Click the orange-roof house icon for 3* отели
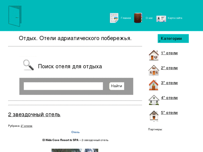The width and height of the screenshot is (203, 152). 154,85
